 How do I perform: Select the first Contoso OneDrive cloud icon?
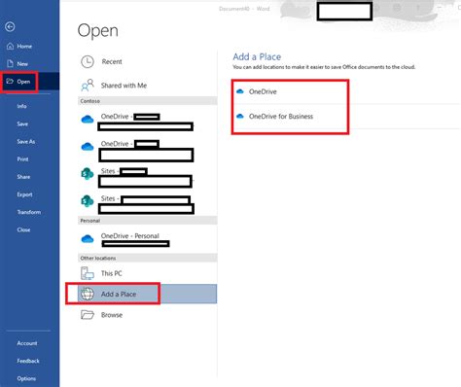pos(88,120)
